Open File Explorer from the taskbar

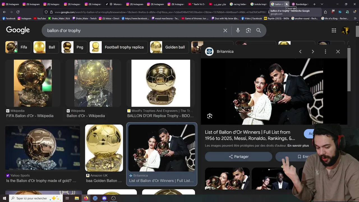pos(77,198)
